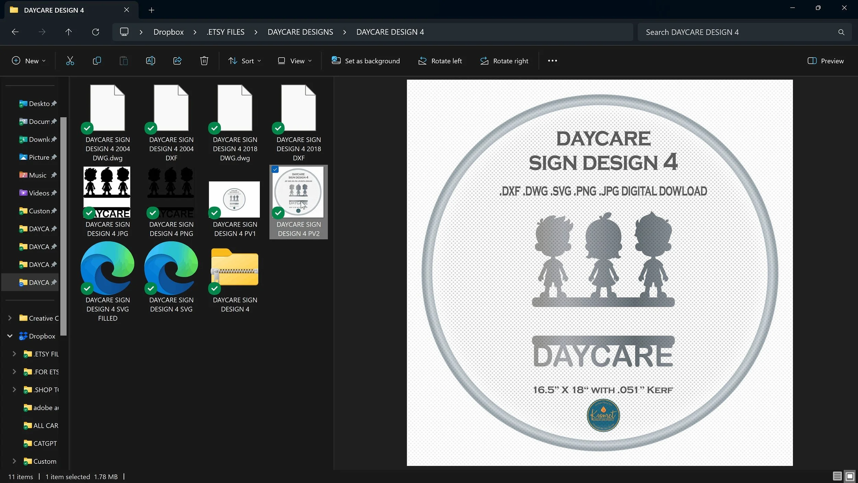Open the See more ellipsis menu
This screenshot has width=858, height=483.
[x=552, y=61]
